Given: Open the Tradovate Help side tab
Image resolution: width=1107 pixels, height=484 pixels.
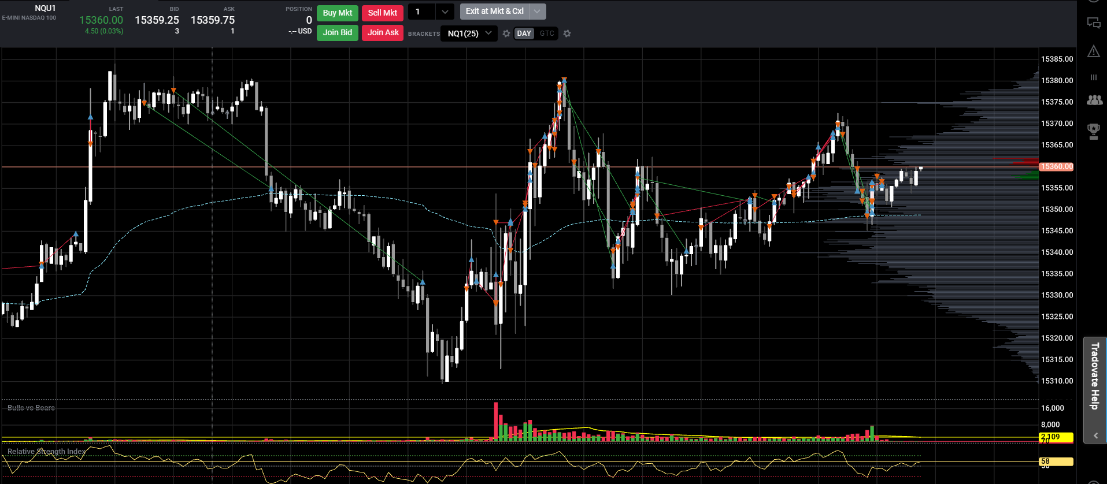Looking at the screenshot, I should pos(1095,376).
